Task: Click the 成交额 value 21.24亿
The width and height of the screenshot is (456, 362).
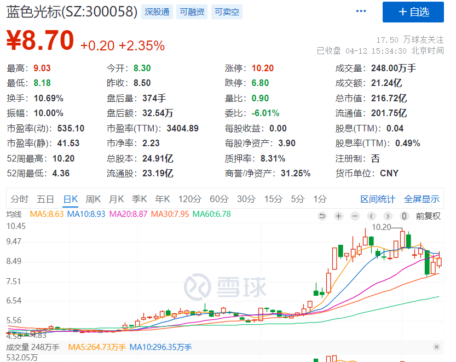Action: (x=386, y=83)
